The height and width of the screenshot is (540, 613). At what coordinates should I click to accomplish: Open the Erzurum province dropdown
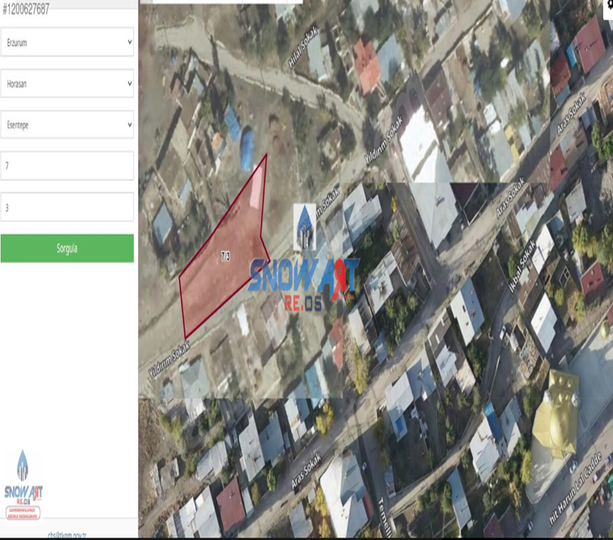coord(67,42)
